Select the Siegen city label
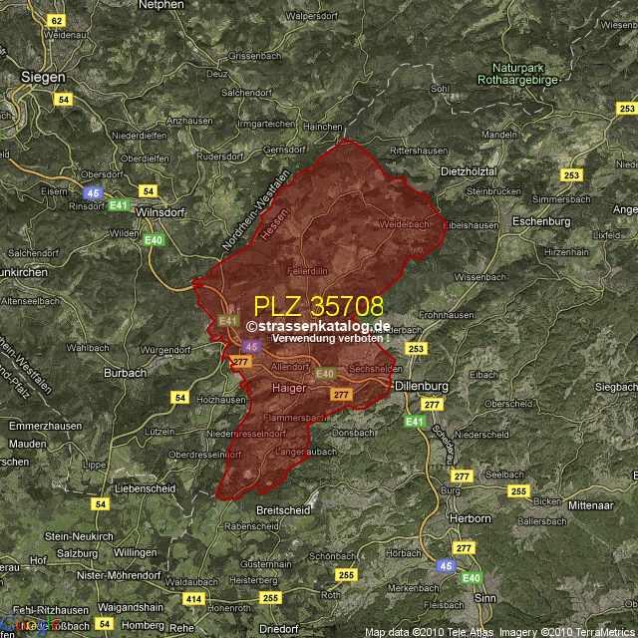Viewport: 638px width, 638px height. pyautogui.click(x=43, y=76)
